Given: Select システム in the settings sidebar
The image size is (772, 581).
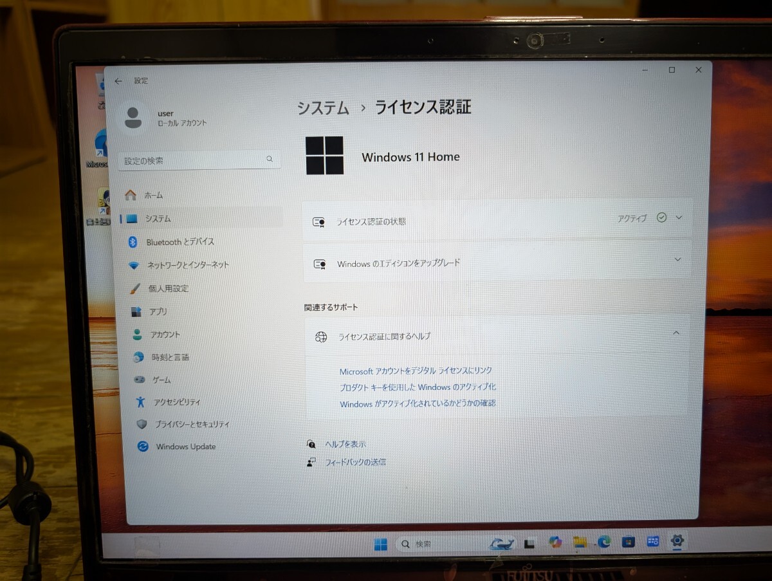Looking at the screenshot, I should click(x=201, y=218).
